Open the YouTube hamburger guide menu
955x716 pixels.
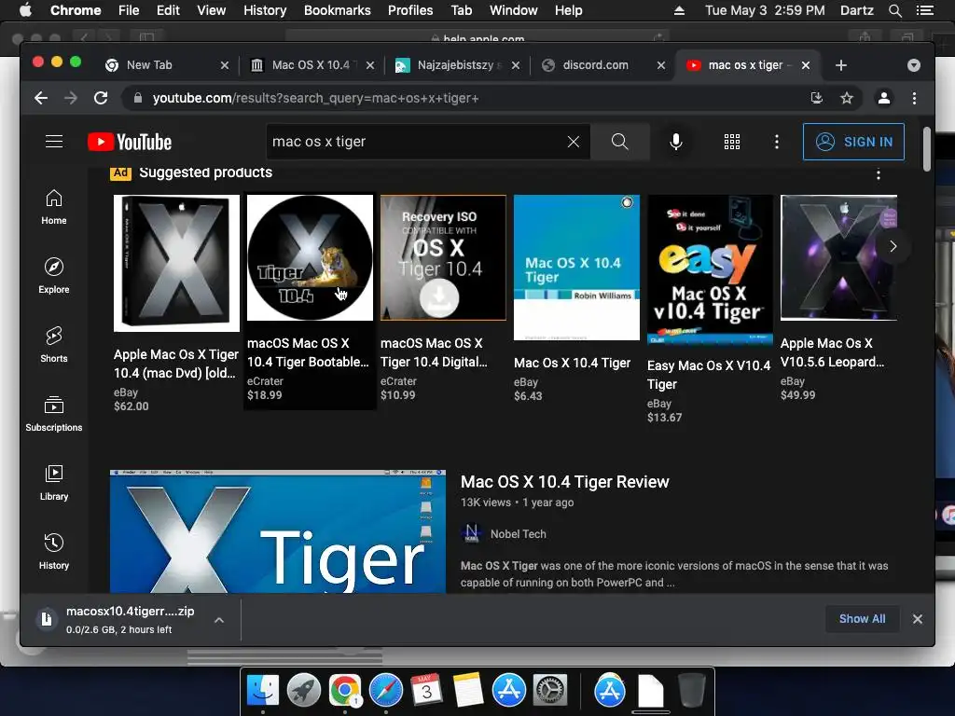tap(54, 142)
